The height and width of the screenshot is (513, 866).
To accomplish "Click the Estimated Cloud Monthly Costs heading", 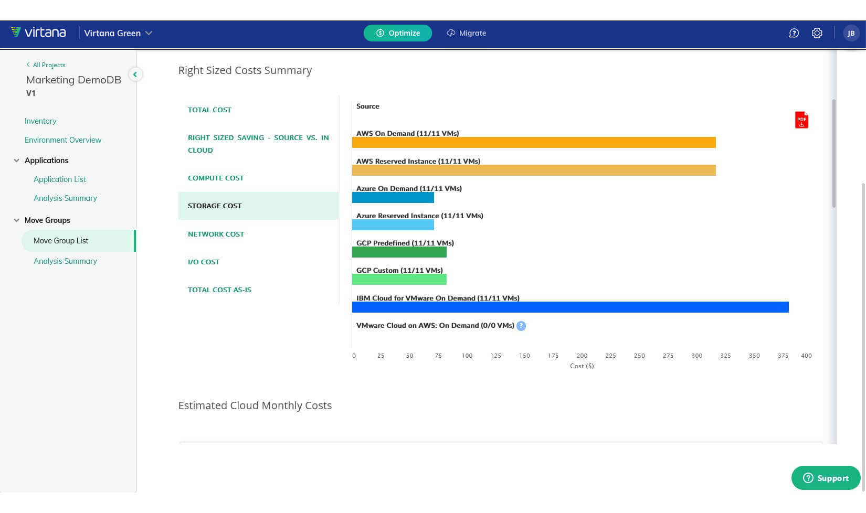I will click(255, 405).
